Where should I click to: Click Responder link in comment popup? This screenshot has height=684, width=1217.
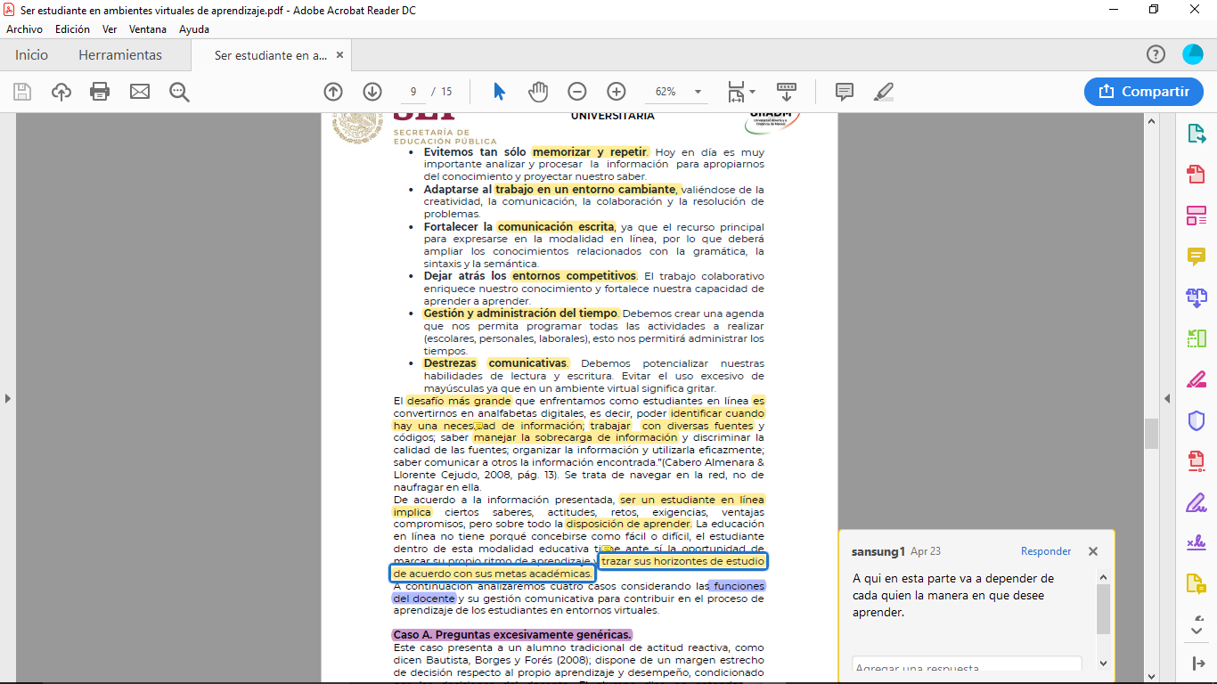point(1046,551)
